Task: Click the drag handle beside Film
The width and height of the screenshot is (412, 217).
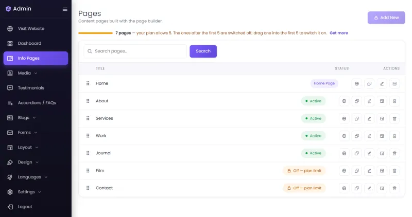Action: pyautogui.click(x=88, y=171)
